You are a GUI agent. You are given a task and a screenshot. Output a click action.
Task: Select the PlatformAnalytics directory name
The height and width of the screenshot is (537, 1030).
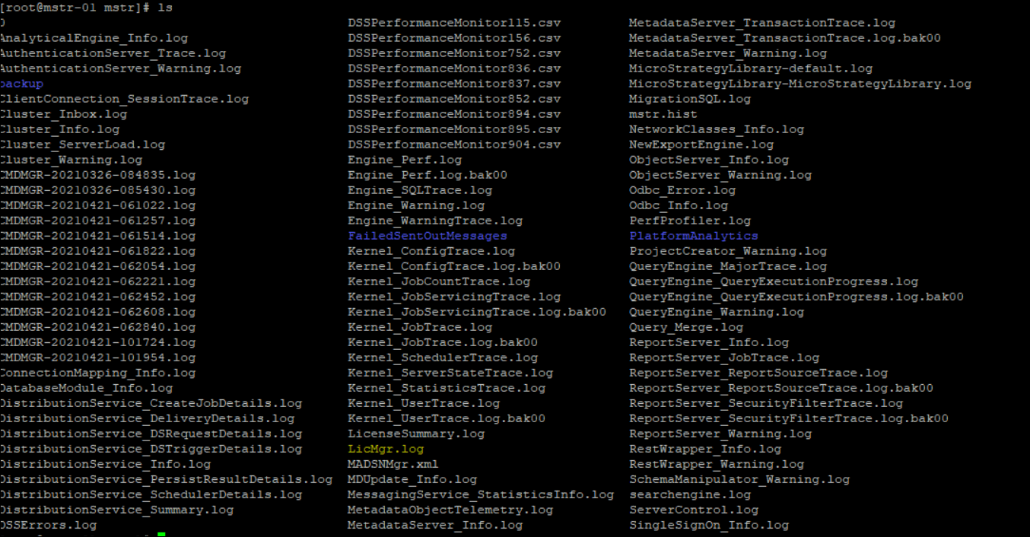pos(693,236)
